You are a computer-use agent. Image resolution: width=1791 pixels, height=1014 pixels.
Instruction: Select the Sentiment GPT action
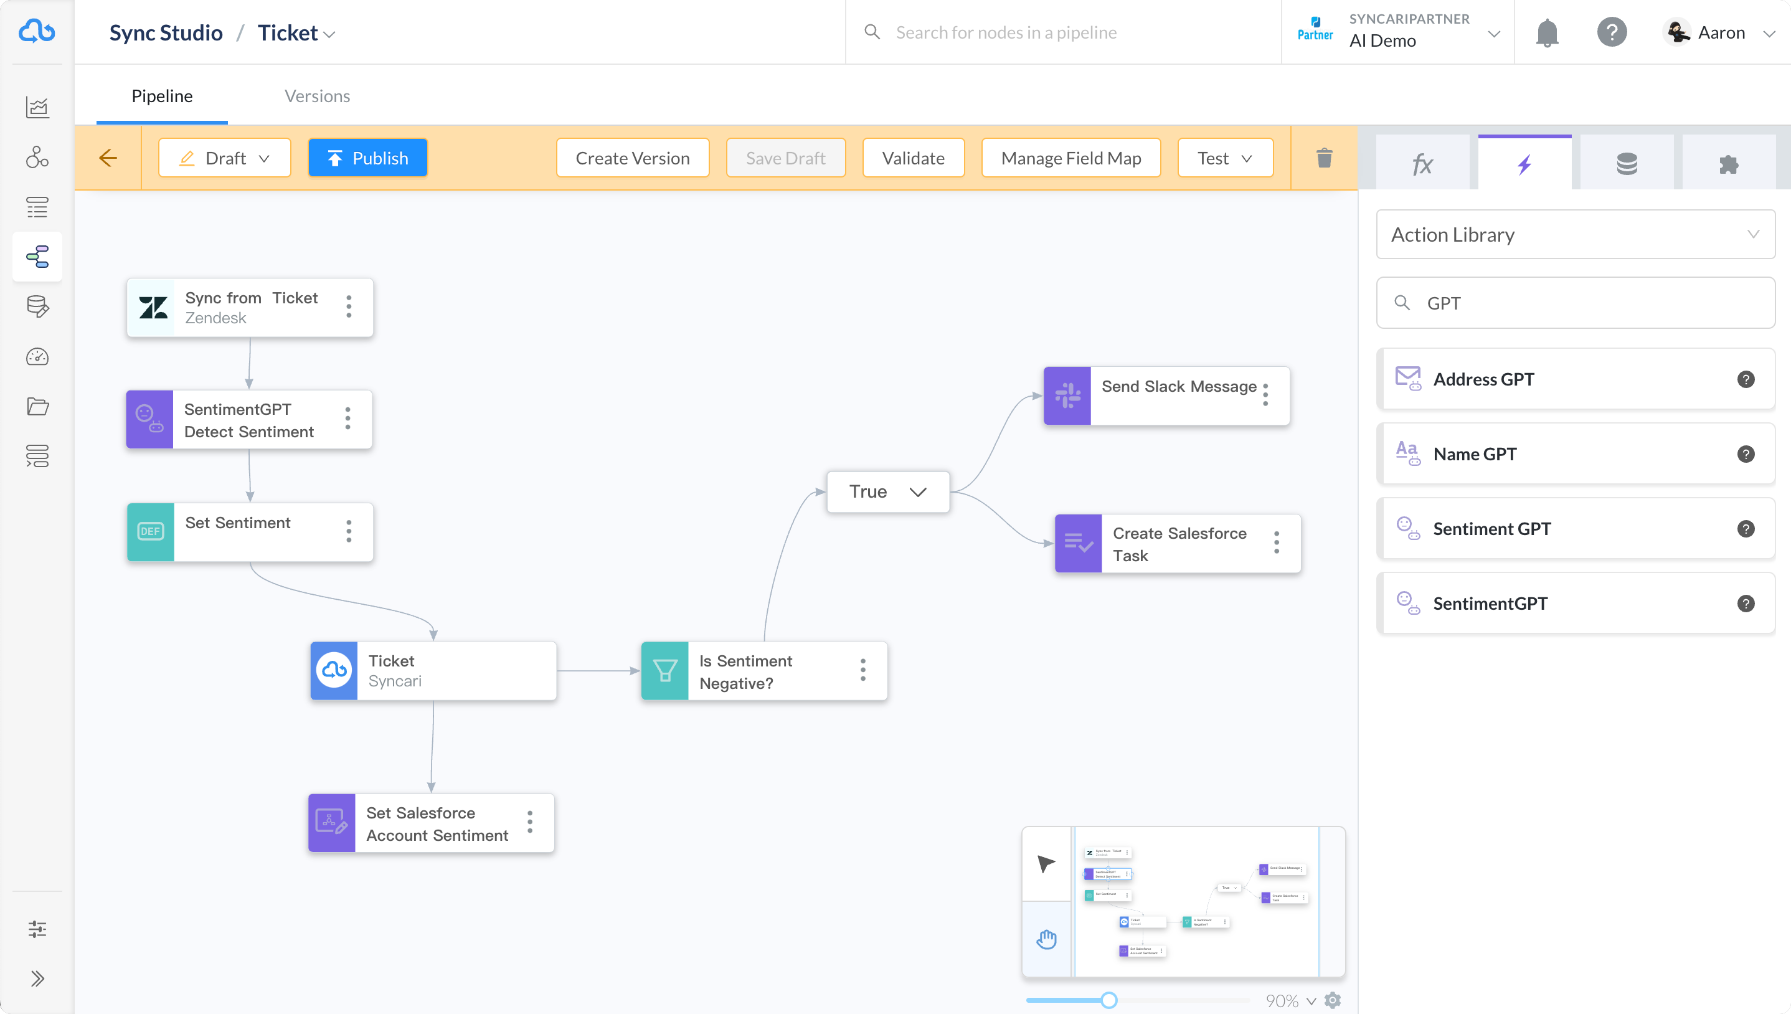pos(1575,529)
